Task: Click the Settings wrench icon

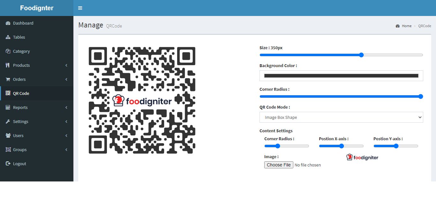Action: coord(8,121)
